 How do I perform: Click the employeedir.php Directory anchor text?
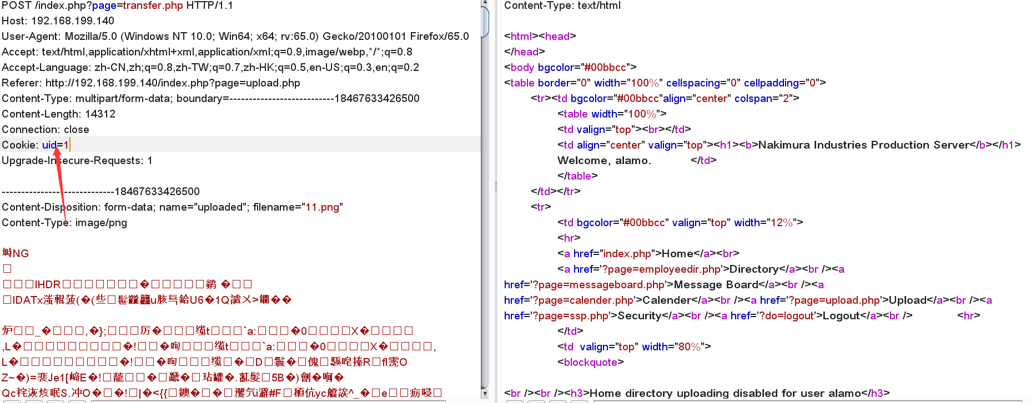(x=754, y=269)
